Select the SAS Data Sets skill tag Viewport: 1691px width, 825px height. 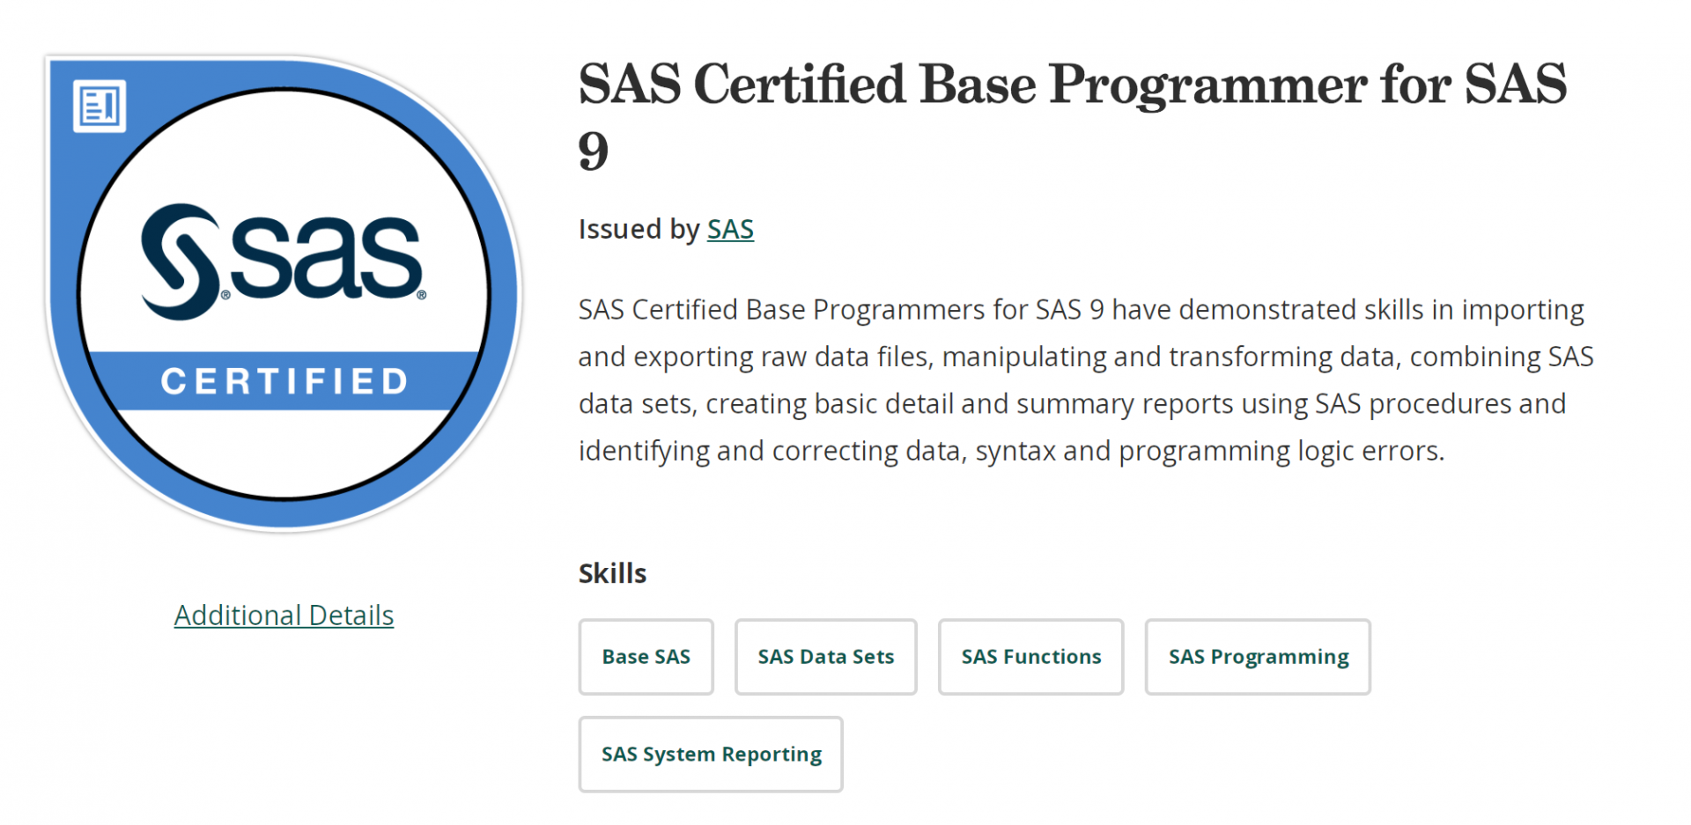(x=825, y=657)
